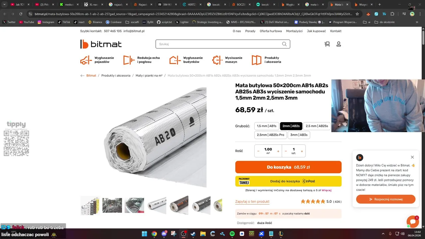Increase the quantity in szt. with plus
Image resolution: width=425 pixels, height=239 pixels.
coord(302,151)
